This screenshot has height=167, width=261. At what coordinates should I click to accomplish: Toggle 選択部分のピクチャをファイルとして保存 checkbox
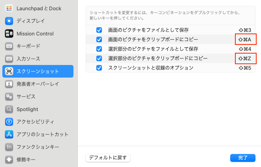pos(99,49)
